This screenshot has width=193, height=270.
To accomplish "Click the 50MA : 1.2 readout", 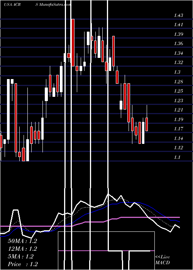I will [22, 241].
